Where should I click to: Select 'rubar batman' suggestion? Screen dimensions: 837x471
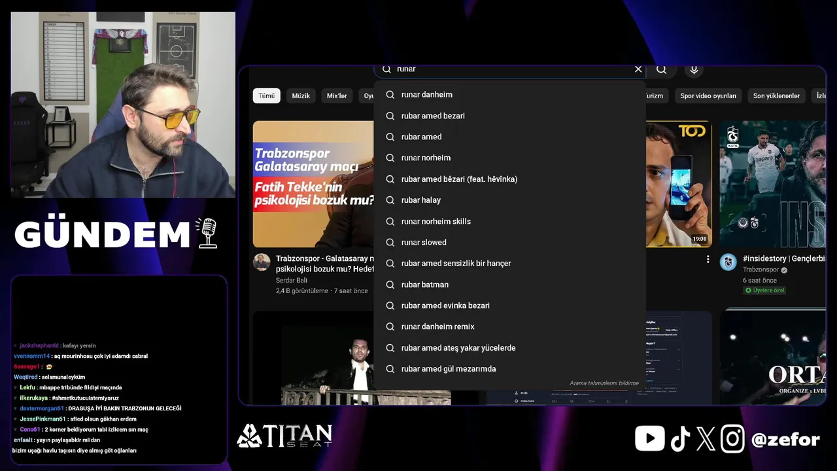[510, 285]
